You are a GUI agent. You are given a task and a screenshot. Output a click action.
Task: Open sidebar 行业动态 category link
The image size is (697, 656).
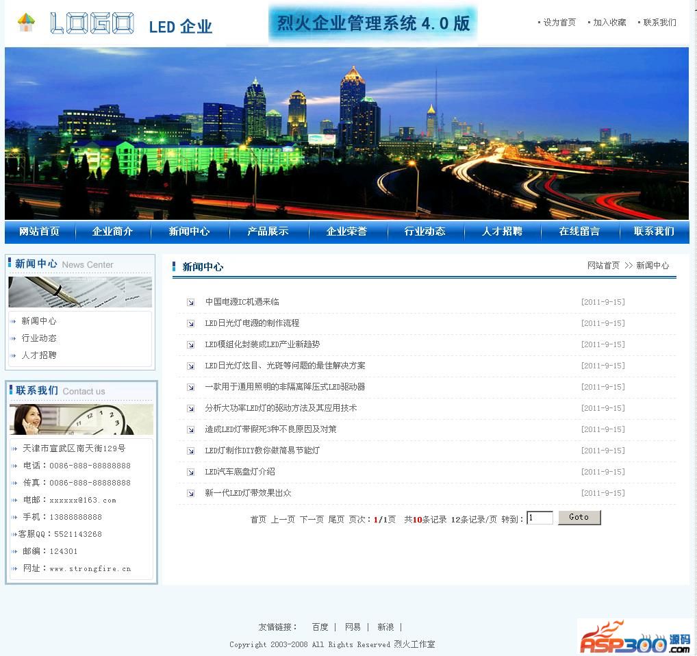point(39,338)
